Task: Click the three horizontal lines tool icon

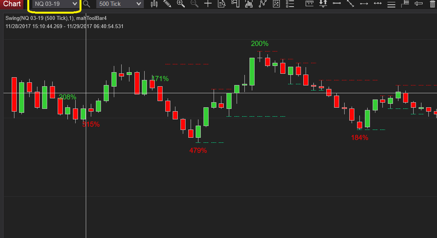Action: click(391, 4)
